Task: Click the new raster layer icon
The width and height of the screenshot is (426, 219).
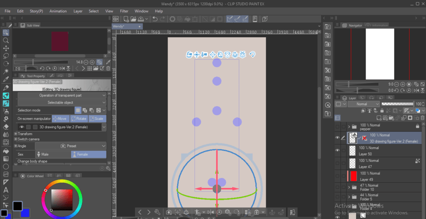Action: pos(379,118)
